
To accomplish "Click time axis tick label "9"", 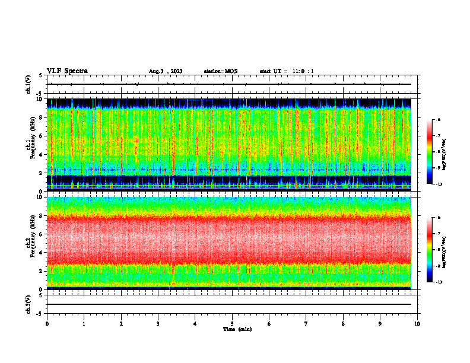I will click(380, 324).
